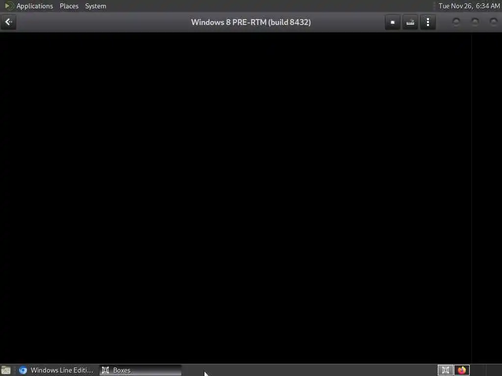Click the Windows 8 PRE-RTM title text
The image size is (502, 376).
tap(251, 23)
